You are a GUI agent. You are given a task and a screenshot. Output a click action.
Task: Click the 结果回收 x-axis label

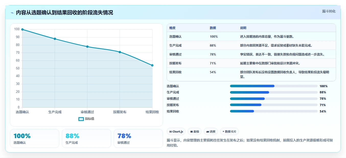(152, 112)
